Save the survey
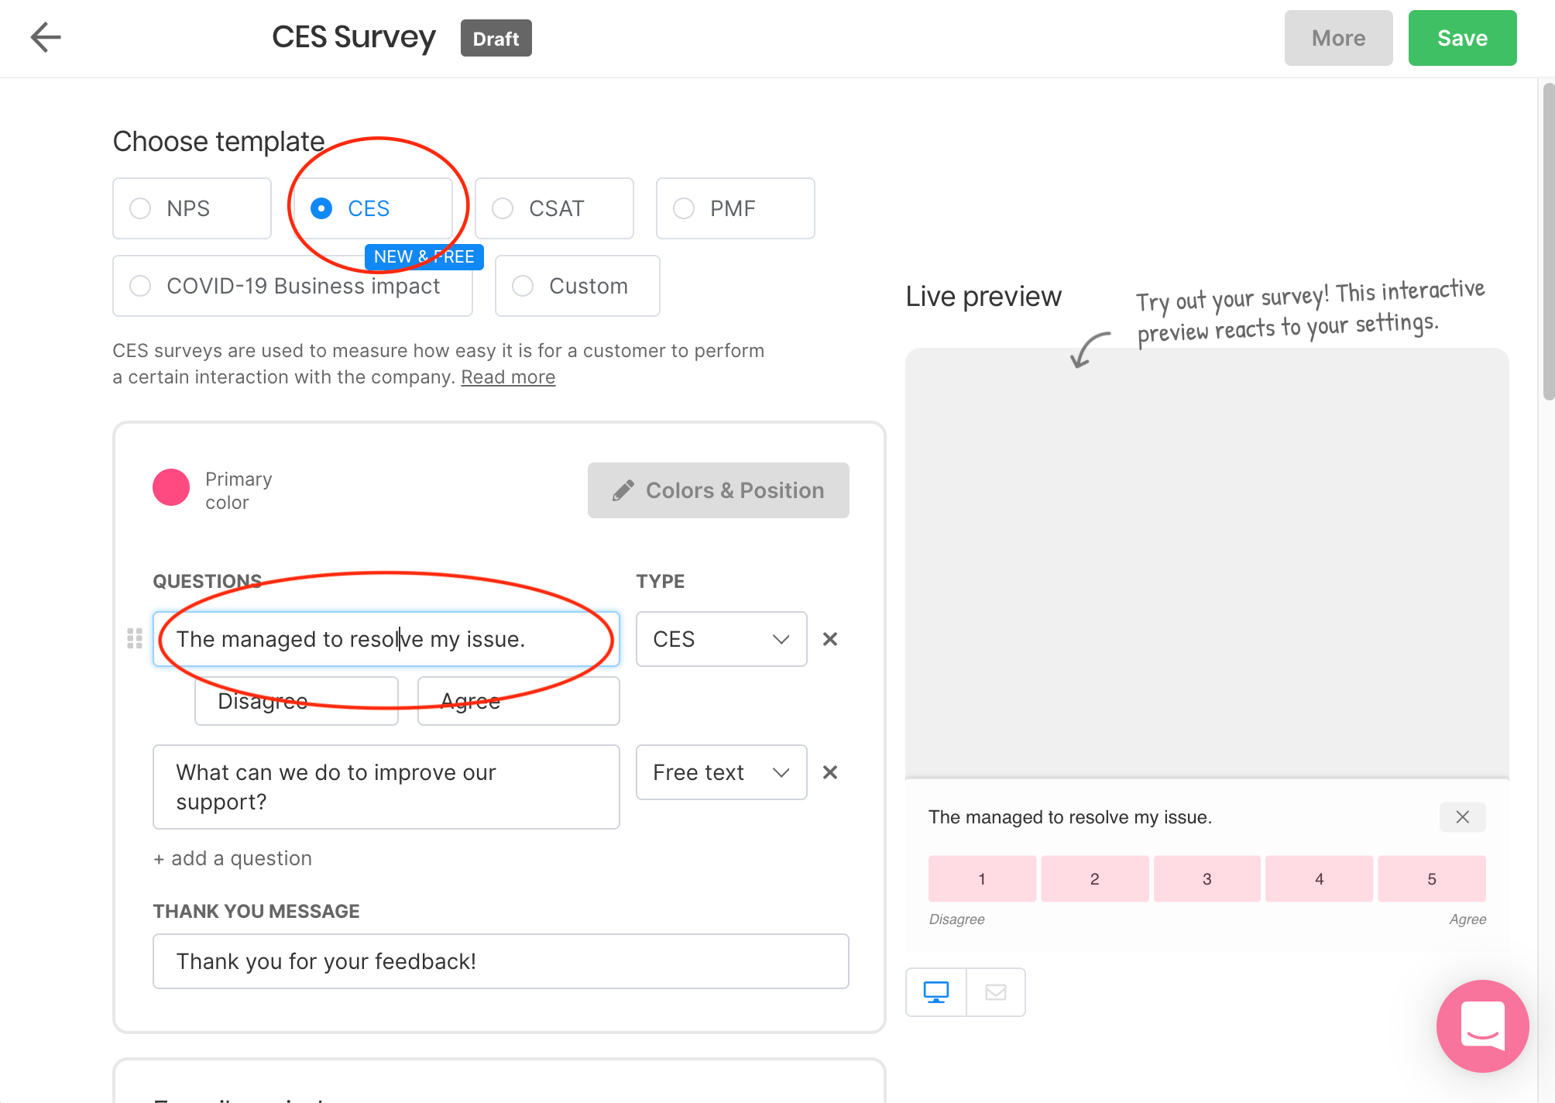 (1462, 38)
